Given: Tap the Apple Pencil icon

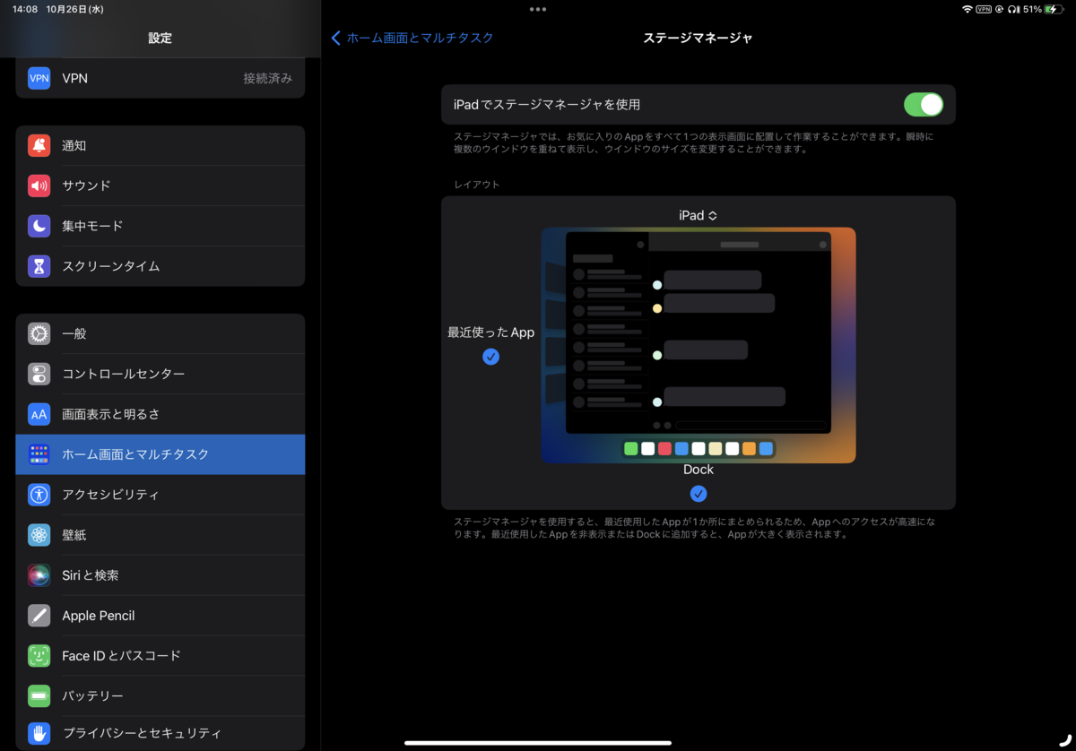Looking at the screenshot, I should 39,616.
